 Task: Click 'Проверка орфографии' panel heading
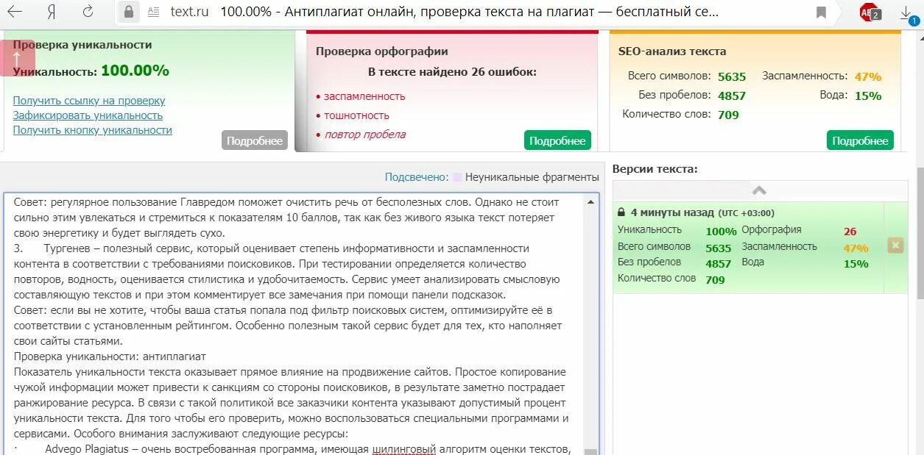[x=382, y=51]
